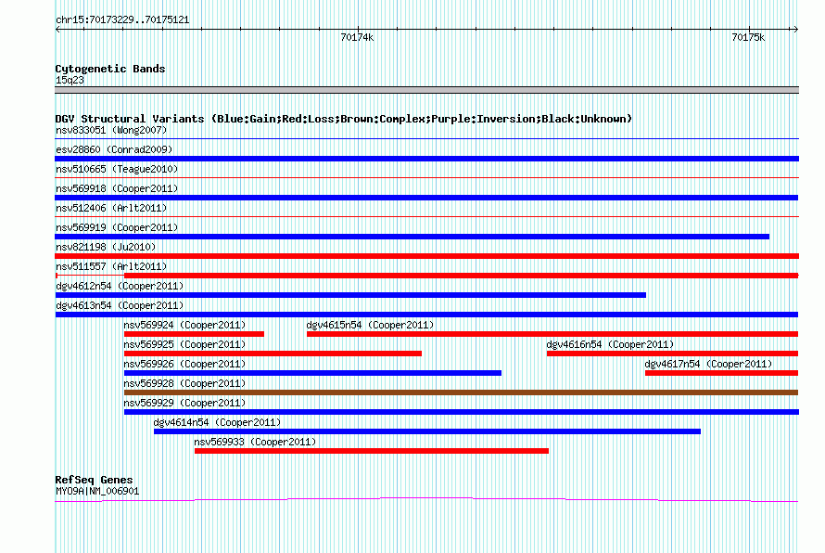Viewport: 825px width, 553px height.
Task: Open variant nsv569925 (Cooper2011) label
Action: [184, 344]
